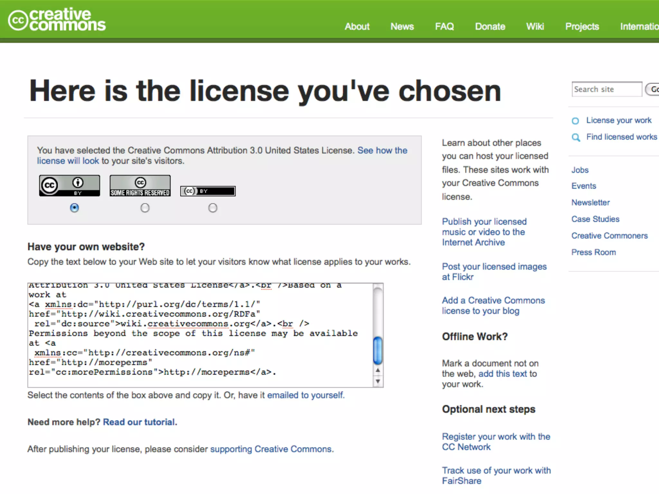Open the Wiki navigation item
This screenshot has height=494, width=659.
click(535, 26)
